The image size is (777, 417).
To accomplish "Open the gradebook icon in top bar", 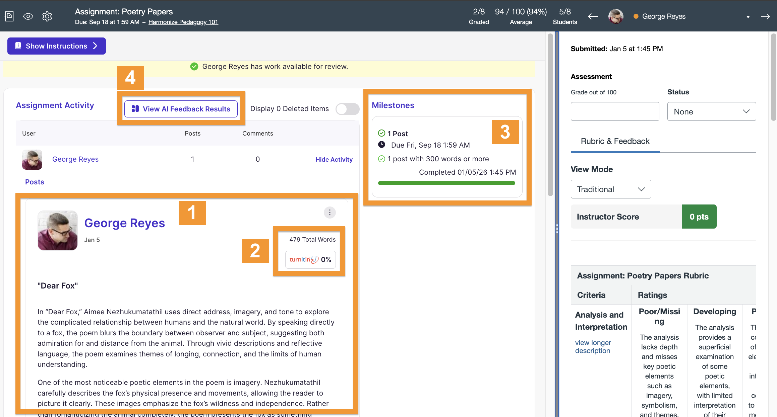I will pos(9,16).
